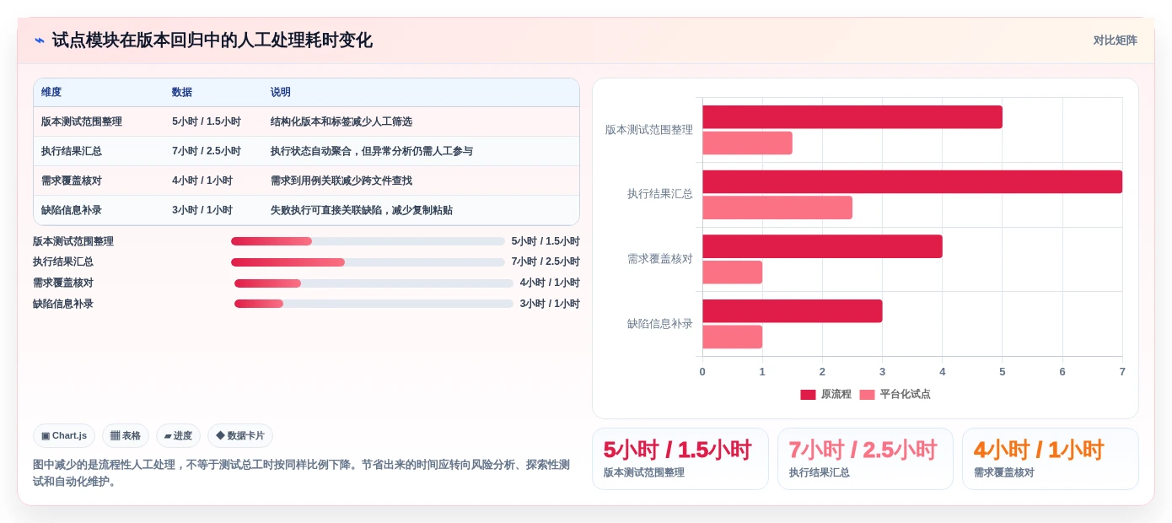Viewport: 1172px width, 523px height.
Task: Click the 数据 column header
Action: [x=182, y=92]
